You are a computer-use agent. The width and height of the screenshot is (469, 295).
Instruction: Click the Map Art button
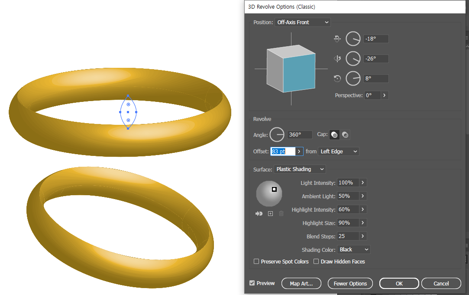[301, 283]
